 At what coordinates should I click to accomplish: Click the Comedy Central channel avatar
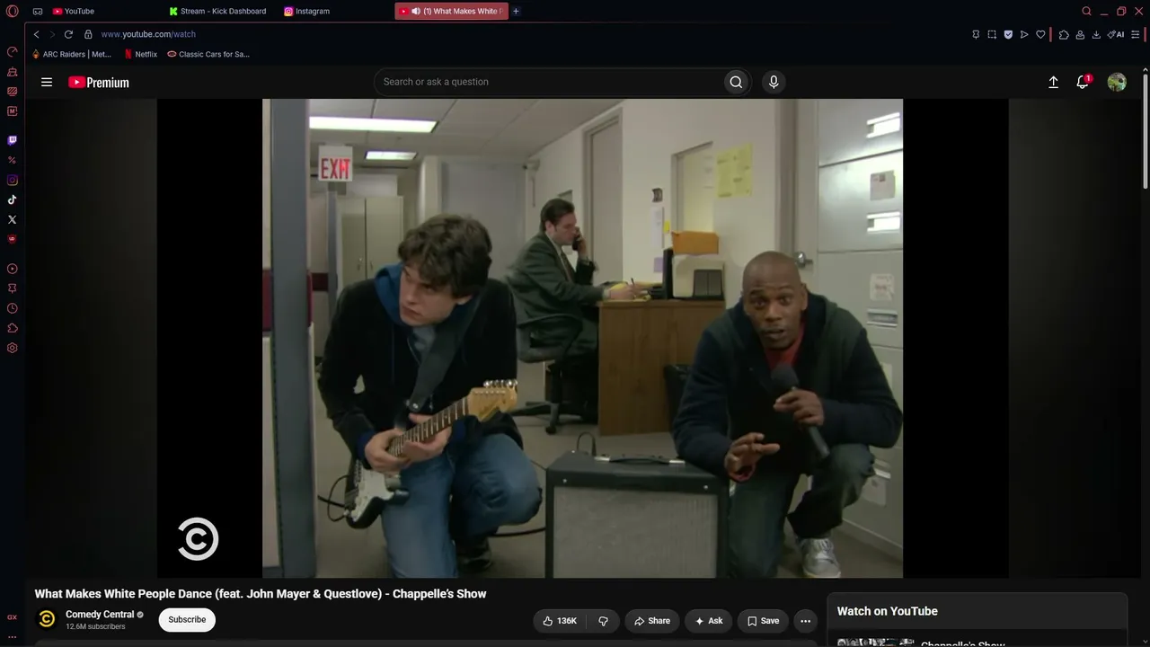pos(47,619)
